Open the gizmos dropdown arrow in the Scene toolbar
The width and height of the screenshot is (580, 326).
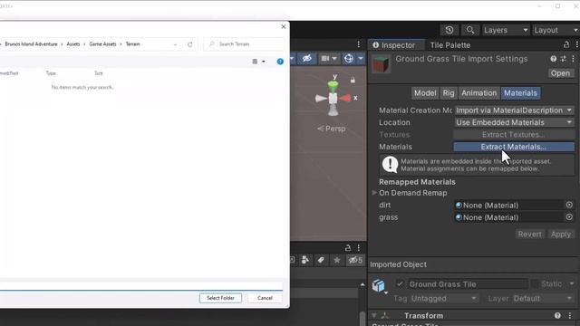coord(361,58)
